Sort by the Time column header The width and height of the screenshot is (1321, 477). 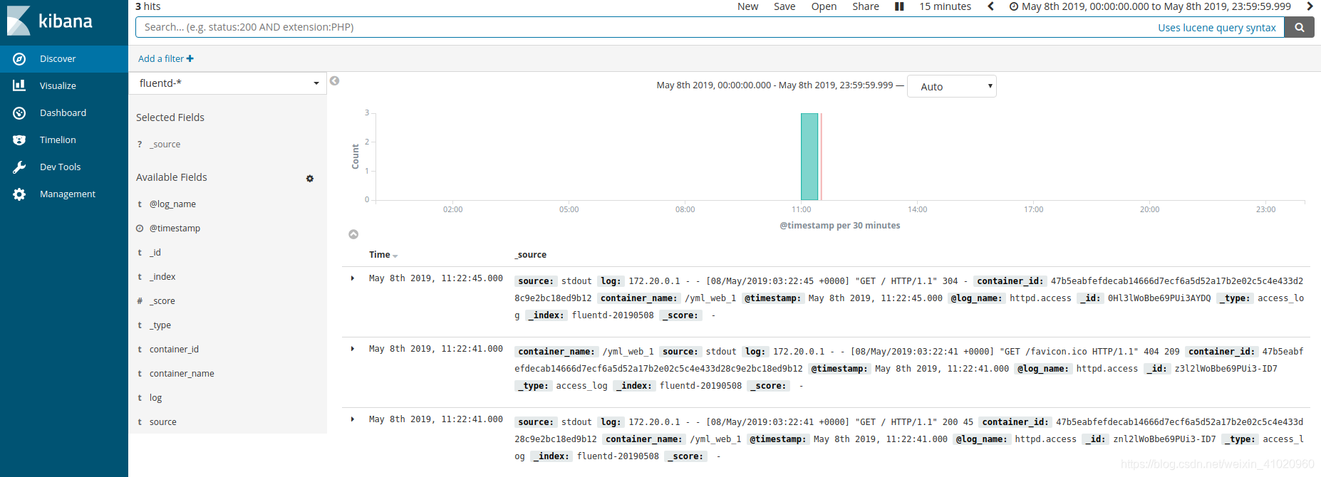(x=383, y=255)
